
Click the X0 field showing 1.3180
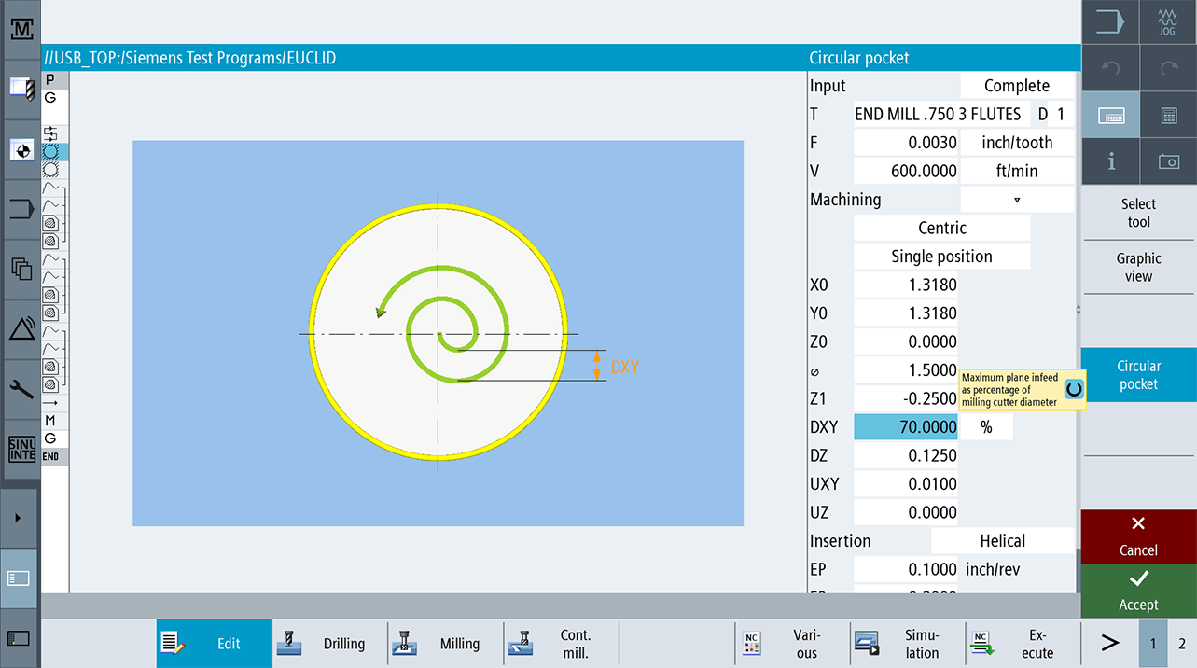(x=907, y=285)
